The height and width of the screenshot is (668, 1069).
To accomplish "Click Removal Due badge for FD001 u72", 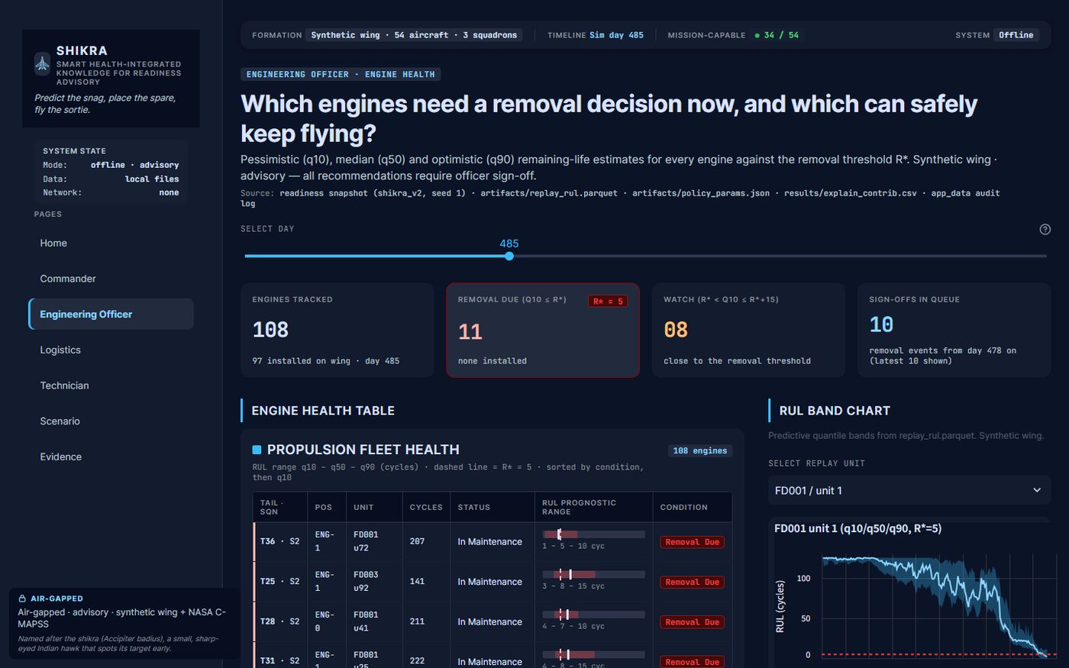I will [693, 542].
